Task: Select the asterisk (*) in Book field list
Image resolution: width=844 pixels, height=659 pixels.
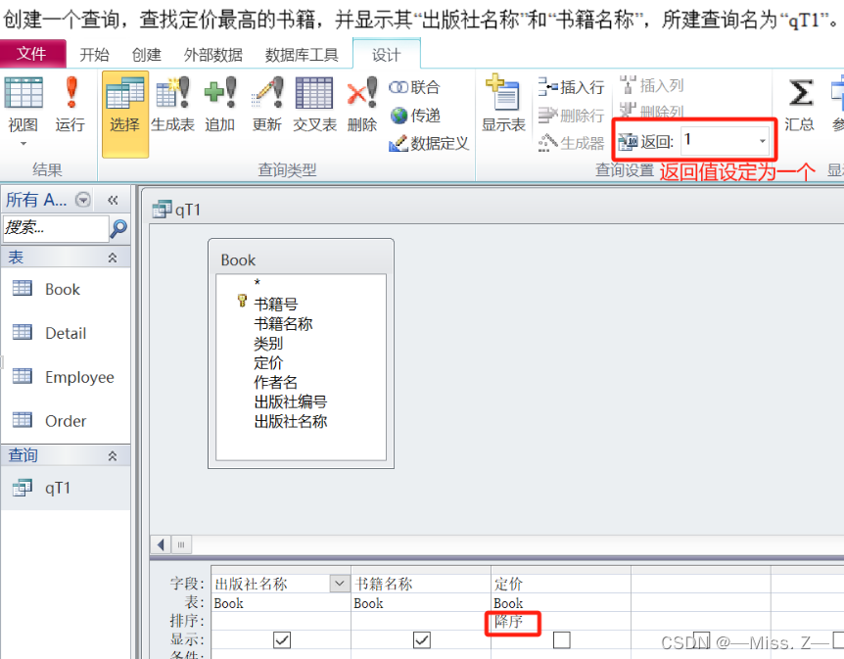Action: [258, 283]
